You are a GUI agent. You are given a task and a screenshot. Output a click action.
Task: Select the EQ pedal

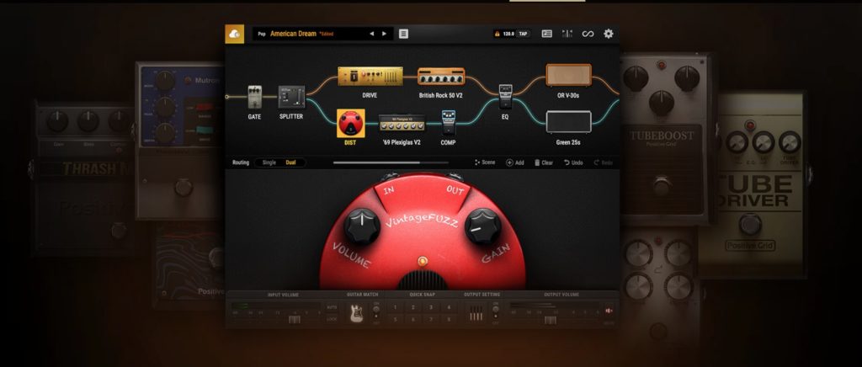(505, 96)
